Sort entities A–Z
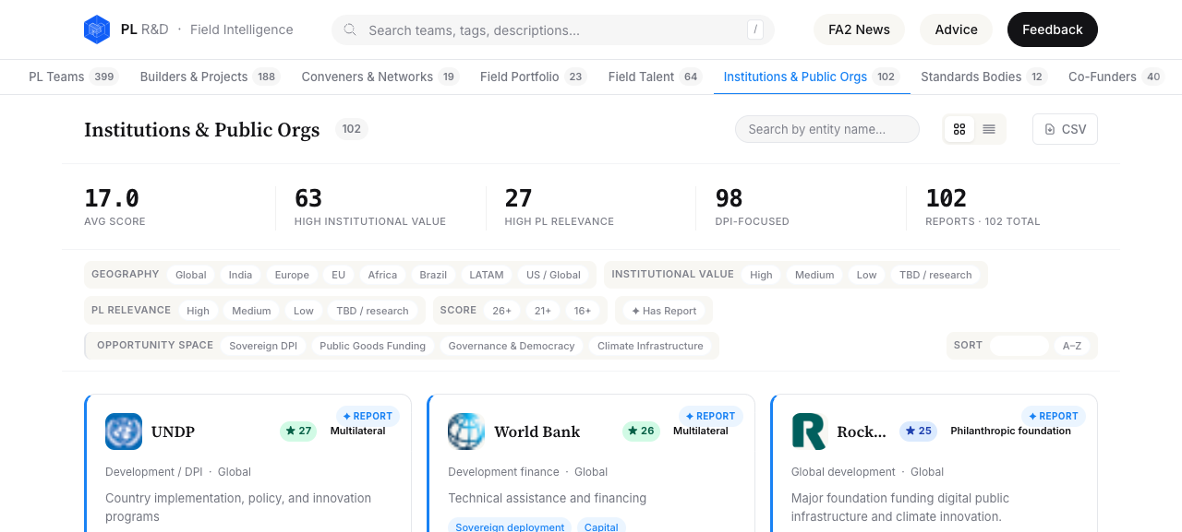Image resolution: width=1182 pixels, height=532 pixels. pyautogui.click(x=1071, y=346)
